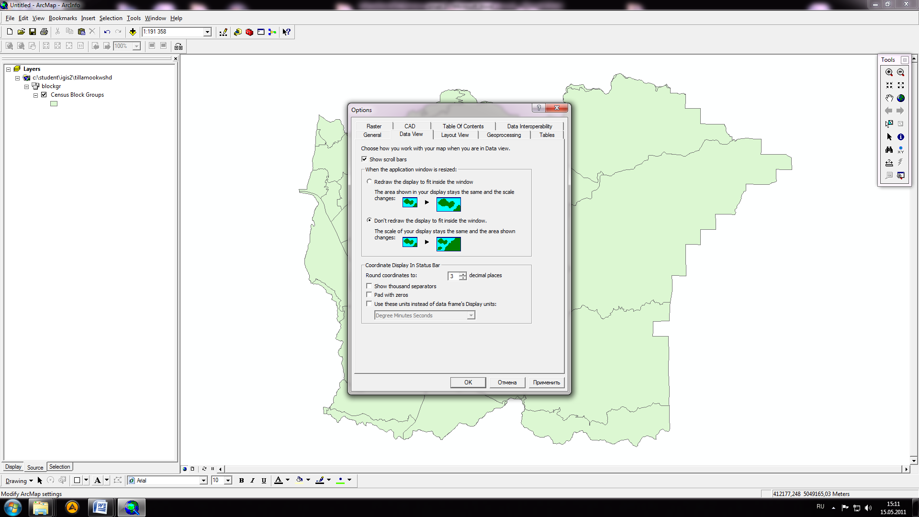Click the What's This help pointer icon
This screenshot has width=919, height=517.
[286, 32]
